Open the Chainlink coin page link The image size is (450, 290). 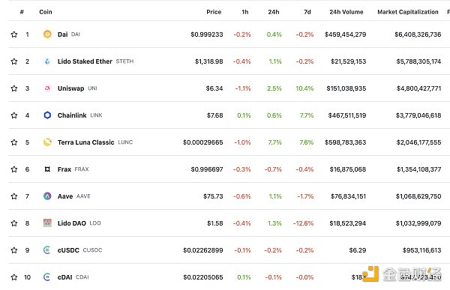pyautogui.click(x=72, y=115)
